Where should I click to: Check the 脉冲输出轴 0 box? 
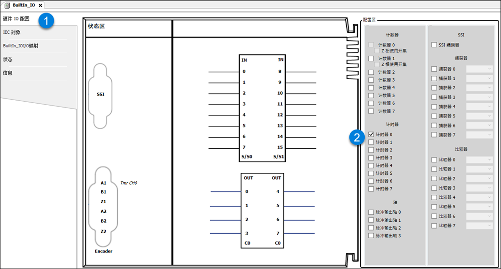pos(371,212)
